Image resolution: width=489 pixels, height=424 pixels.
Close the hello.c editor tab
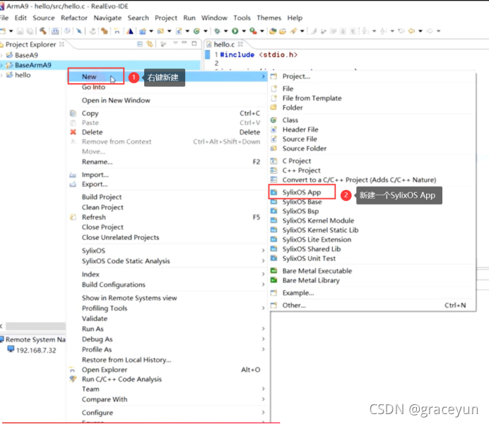coord(240,44)
